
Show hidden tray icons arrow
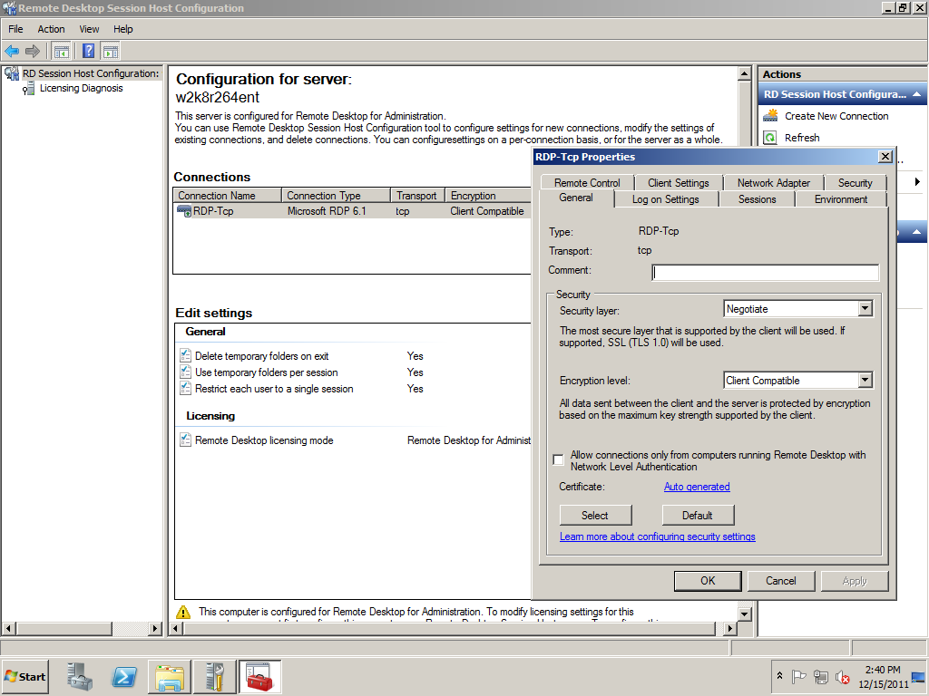click(779, 676)
